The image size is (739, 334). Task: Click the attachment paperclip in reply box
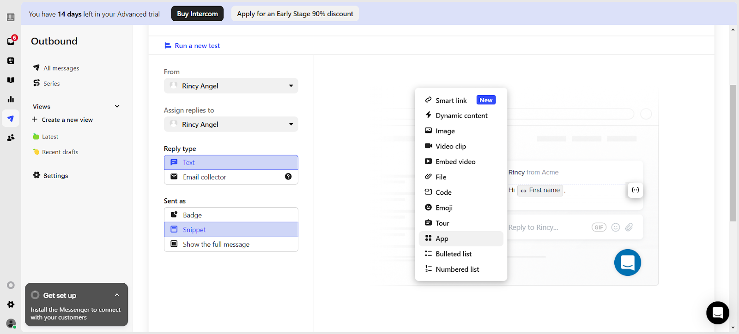click(x=629, y=227)
